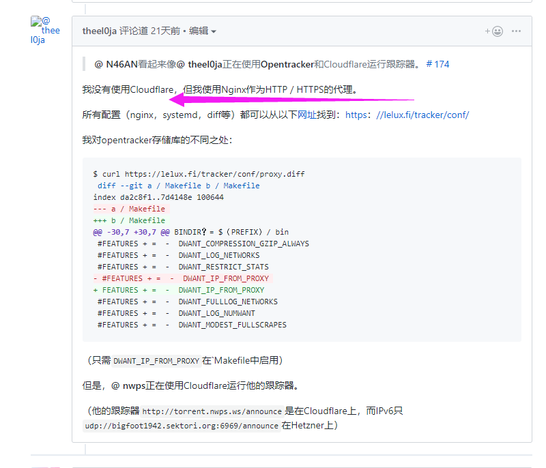Screen dimensions: 546x468
Task: Click the green '+++ b / Makefile' diff line
Action: click(x=129, y=220)
